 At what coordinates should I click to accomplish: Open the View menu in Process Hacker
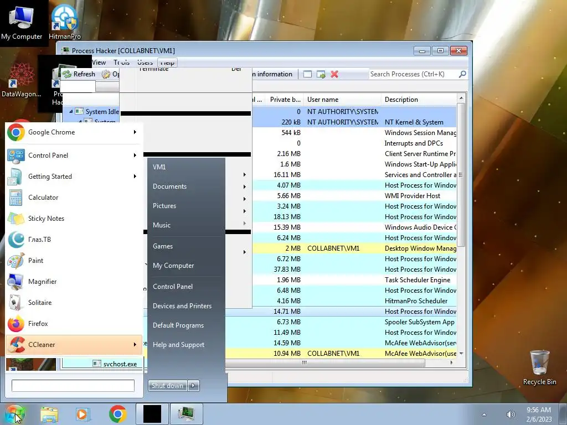(x=99, y=63)
